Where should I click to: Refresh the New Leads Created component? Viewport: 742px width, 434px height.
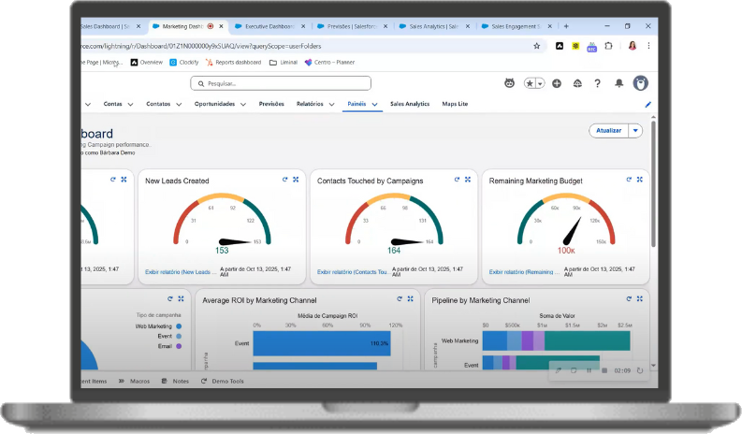(284, 180)
